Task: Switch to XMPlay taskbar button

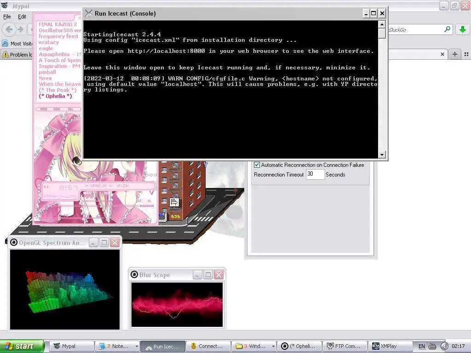Action: [391, 346]
